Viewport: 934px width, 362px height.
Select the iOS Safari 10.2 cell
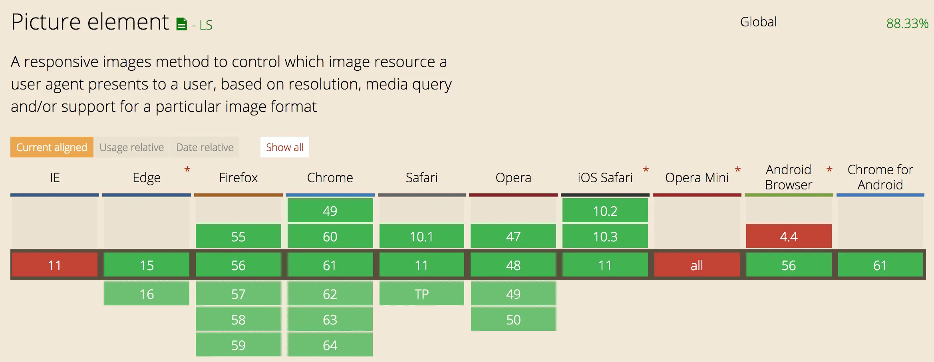click(x=605, y=211)
